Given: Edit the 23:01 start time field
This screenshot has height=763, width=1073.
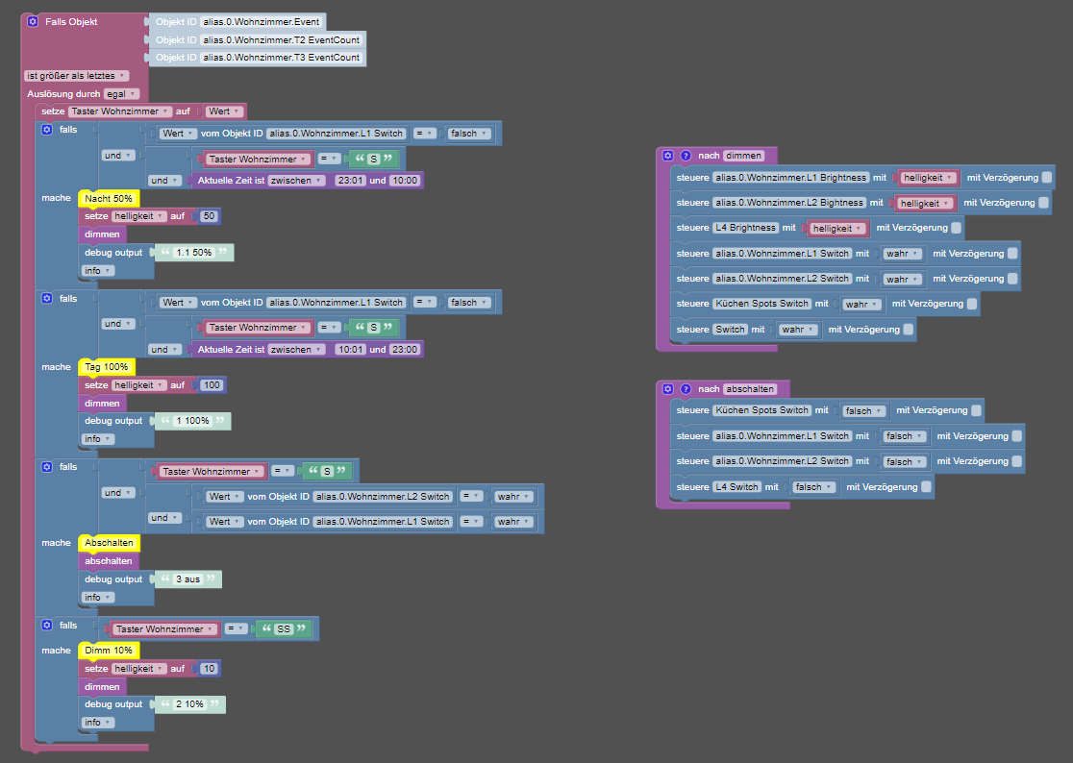Looking at the screenshot, I should pyautogui.click(x=350, y=181).
